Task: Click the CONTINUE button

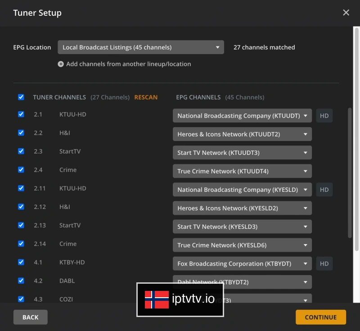Action: tap(321, 317)
